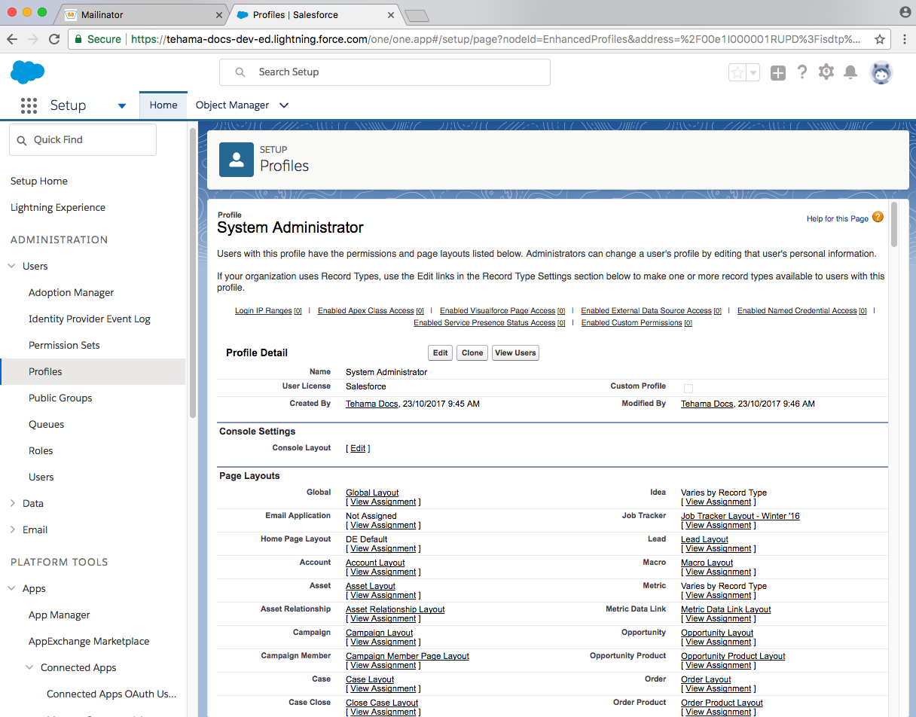View Notifications bell icon
Image resolution: width=916 pixels, height=717 pixels.
[850, 72]
